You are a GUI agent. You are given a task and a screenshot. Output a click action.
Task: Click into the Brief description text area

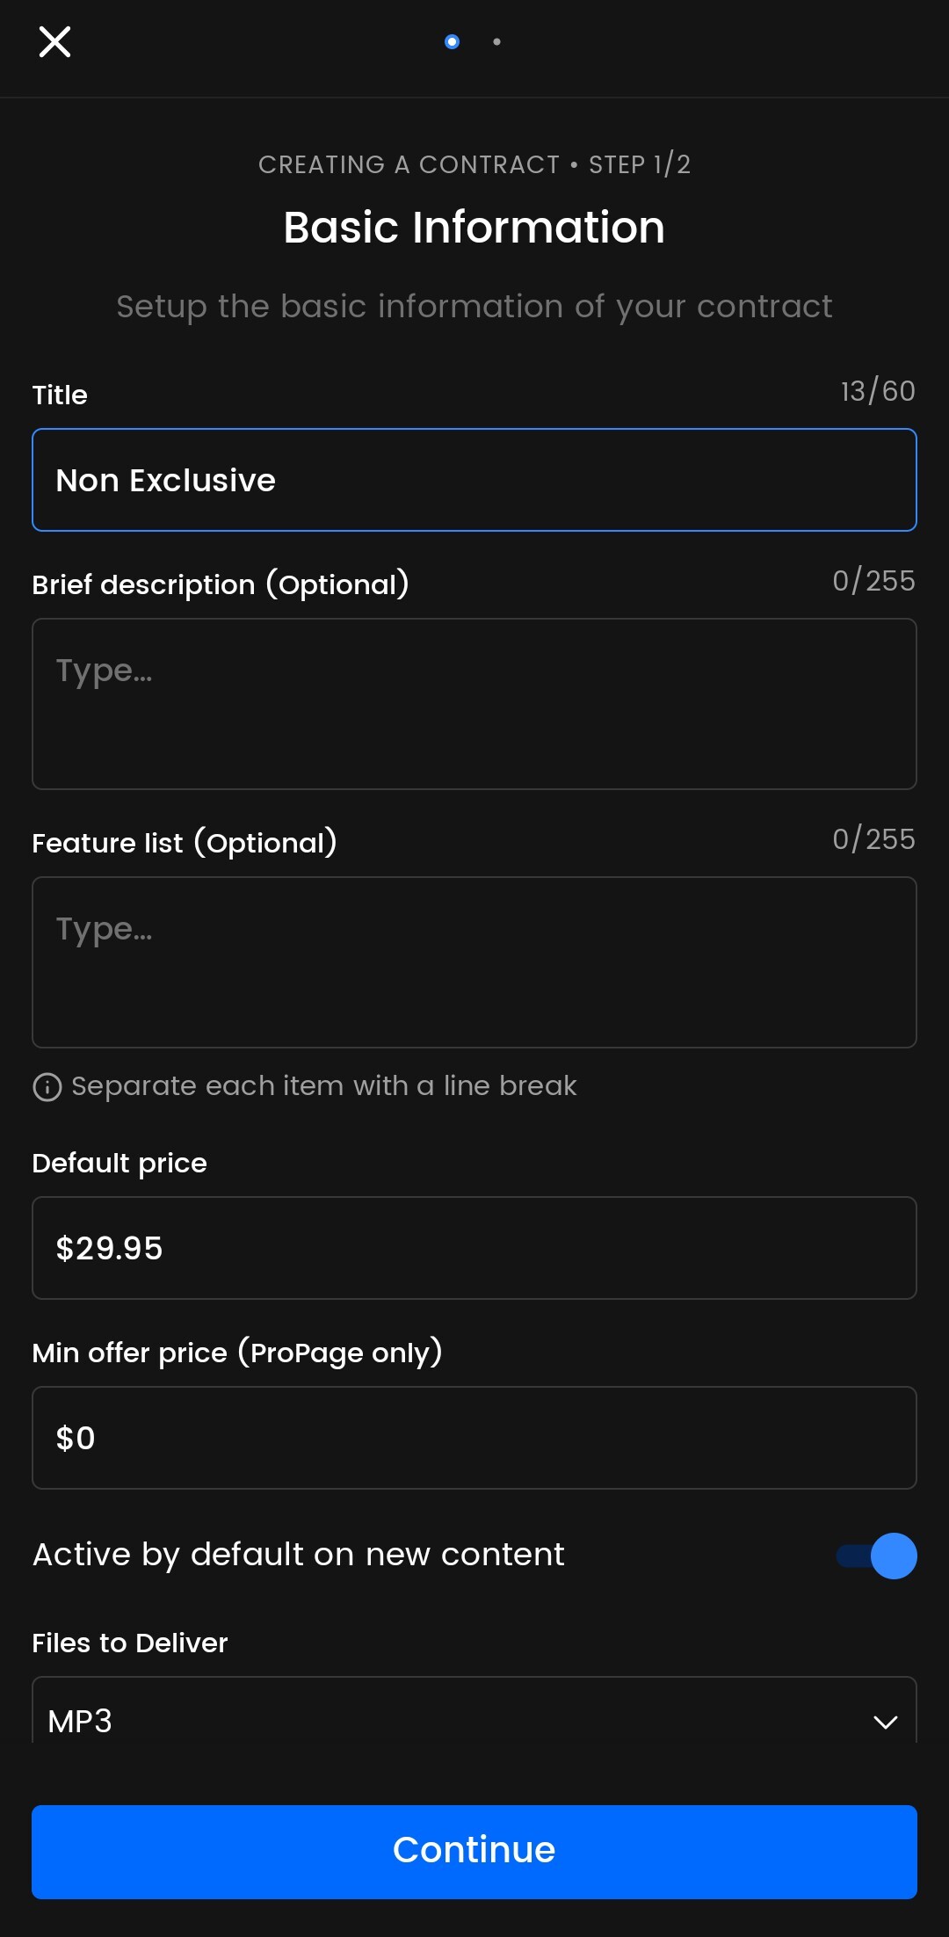474,704
